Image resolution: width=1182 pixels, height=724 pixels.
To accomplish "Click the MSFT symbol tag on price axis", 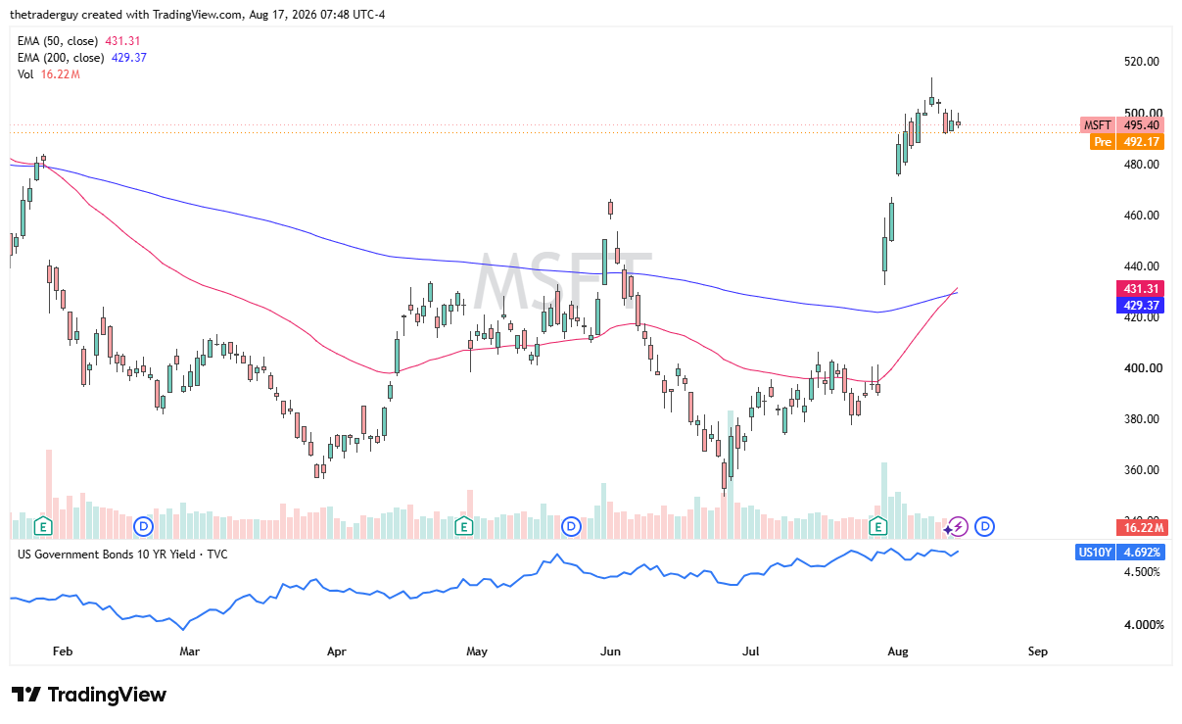I will pos(1098,124).
